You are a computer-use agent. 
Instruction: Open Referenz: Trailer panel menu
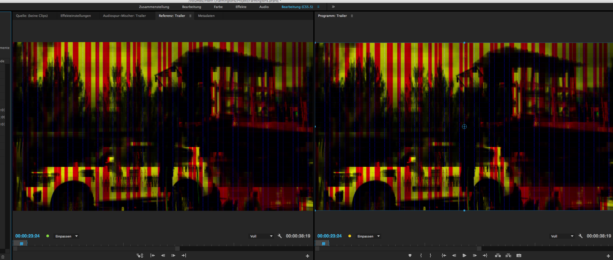click(x=190, y=16)
